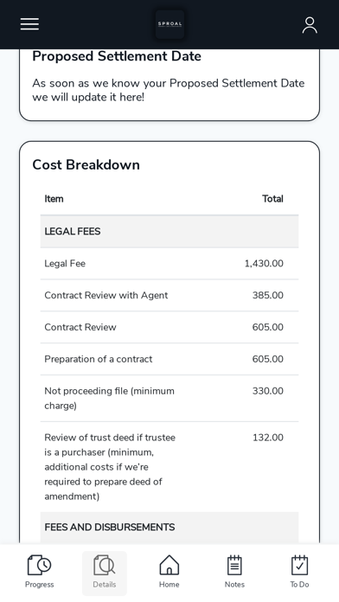Click the LEGAL FEES section header
Viewport: 339px width, 602px height.
[x=169, y=231]
